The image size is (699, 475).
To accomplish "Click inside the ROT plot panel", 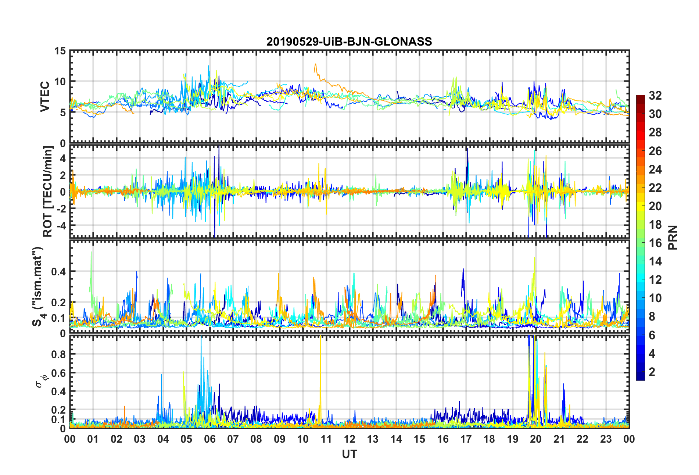I will click(x=349, y=192).
